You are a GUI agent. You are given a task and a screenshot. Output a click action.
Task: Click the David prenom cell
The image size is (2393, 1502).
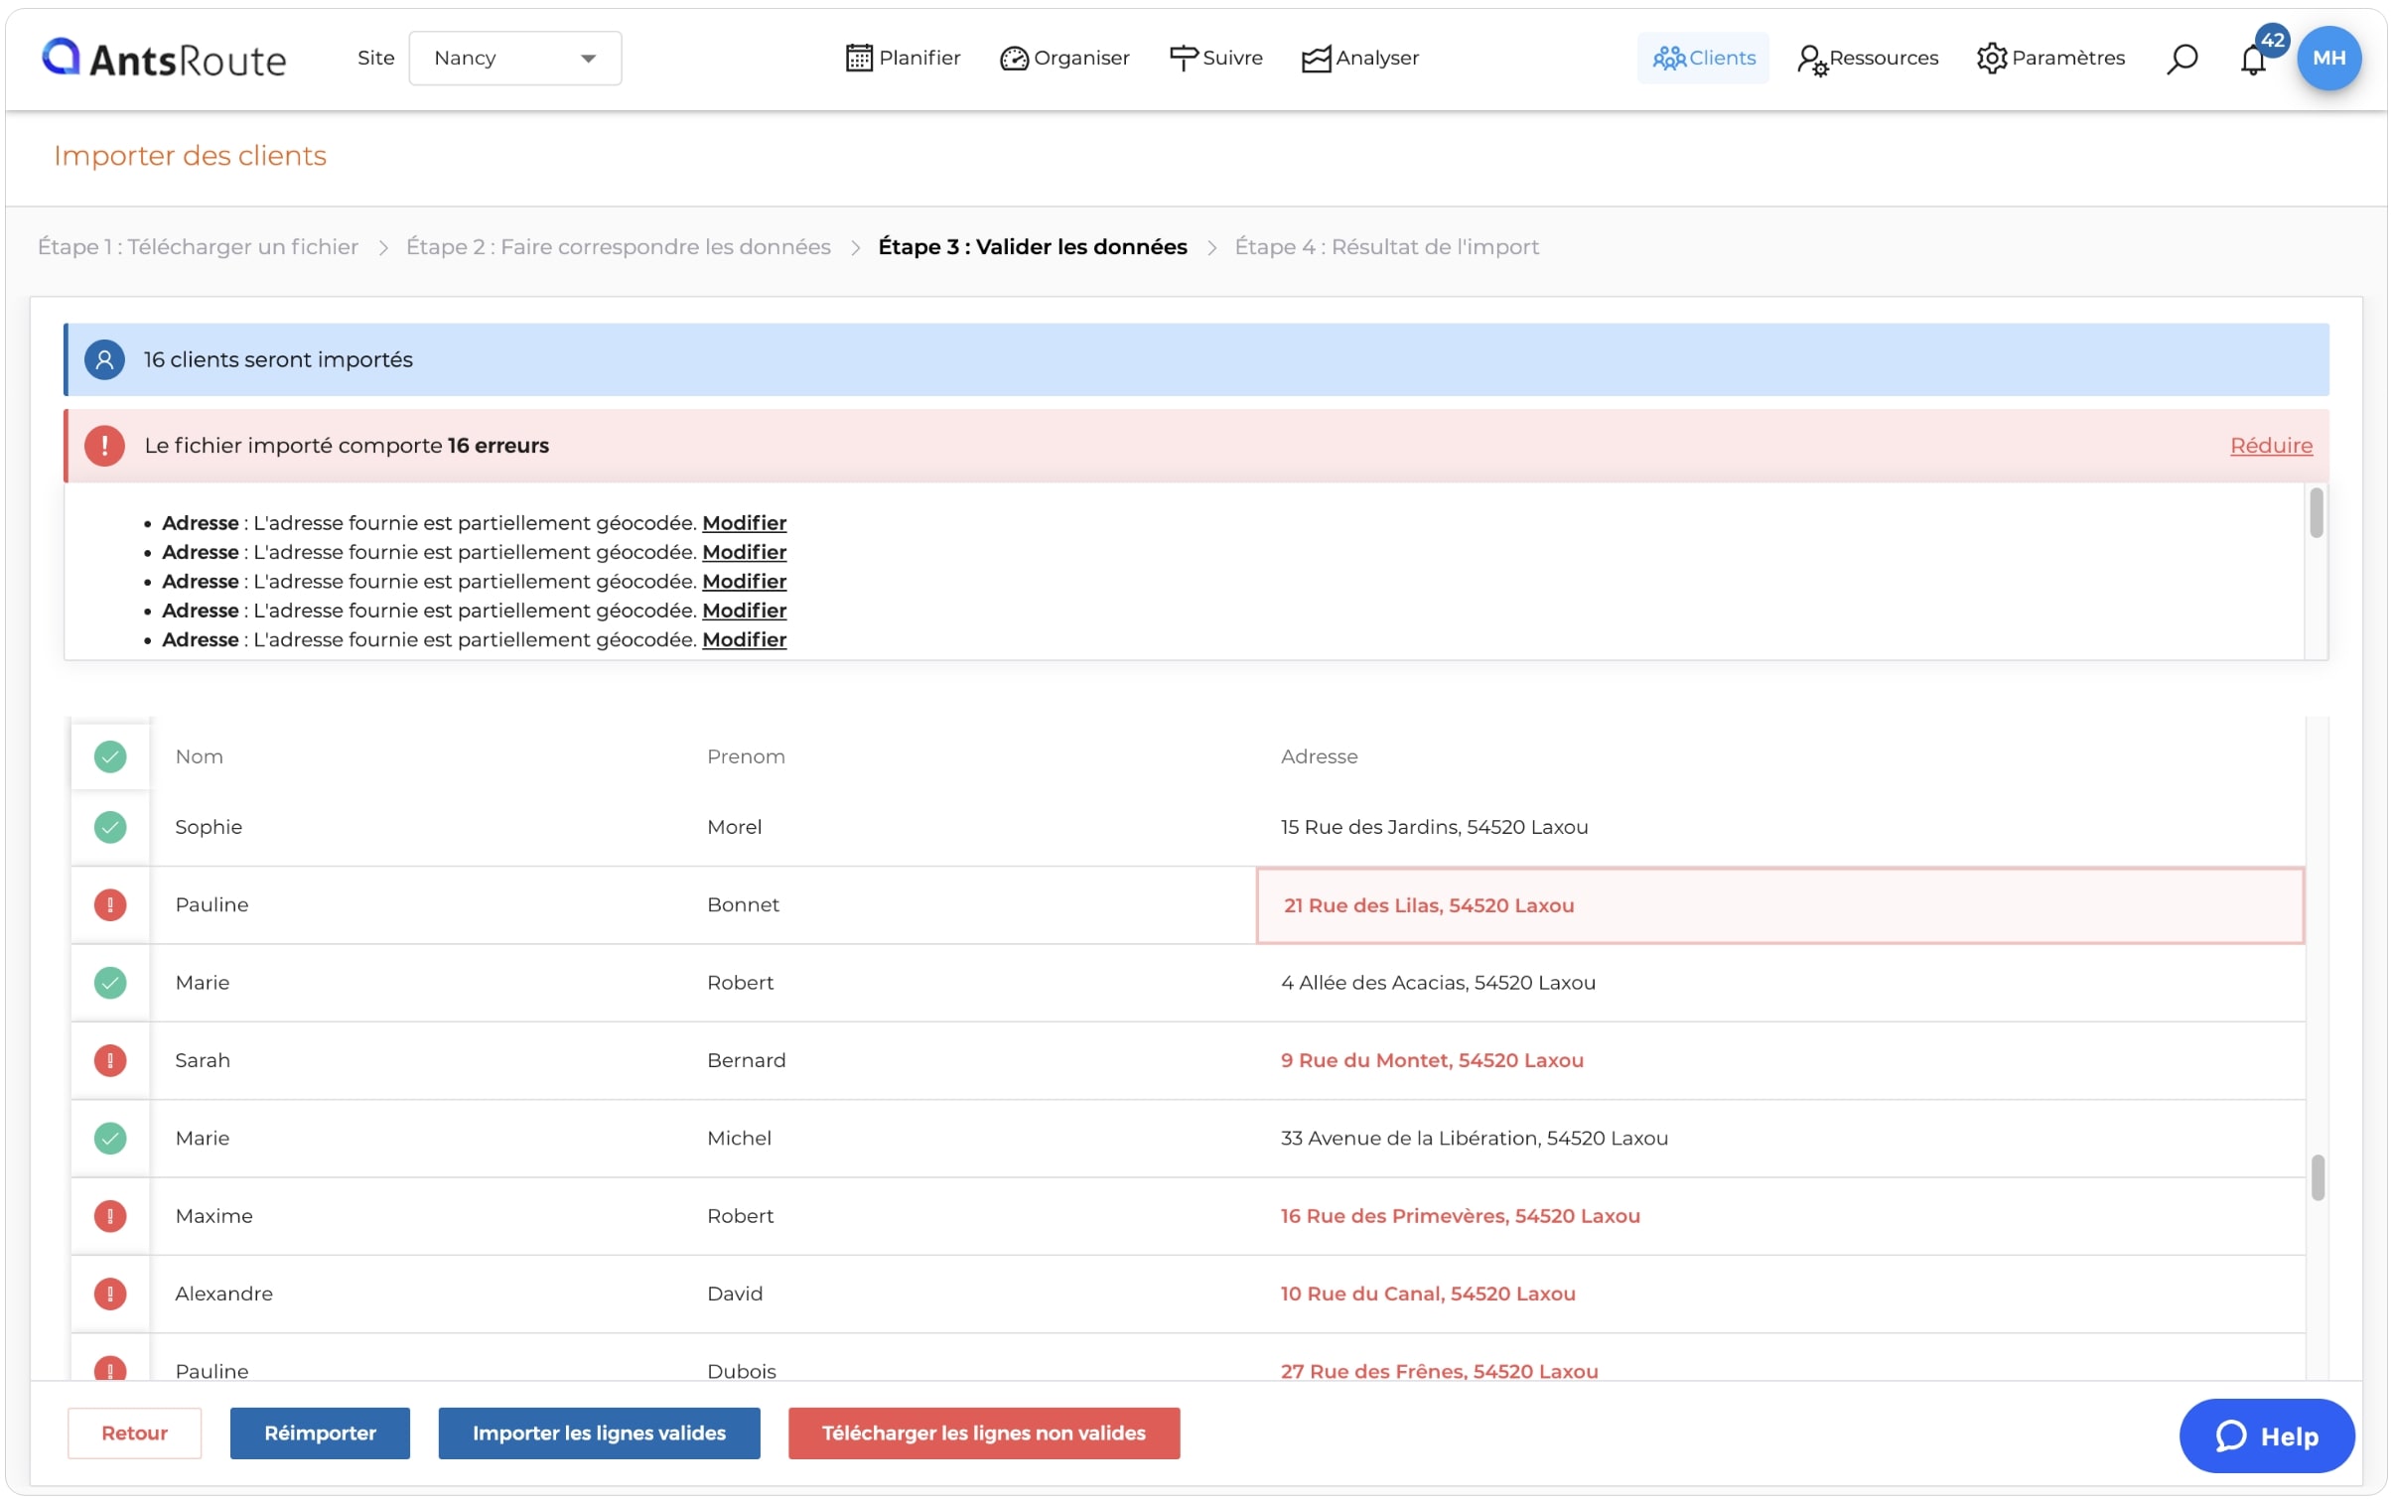[735, 1294]
